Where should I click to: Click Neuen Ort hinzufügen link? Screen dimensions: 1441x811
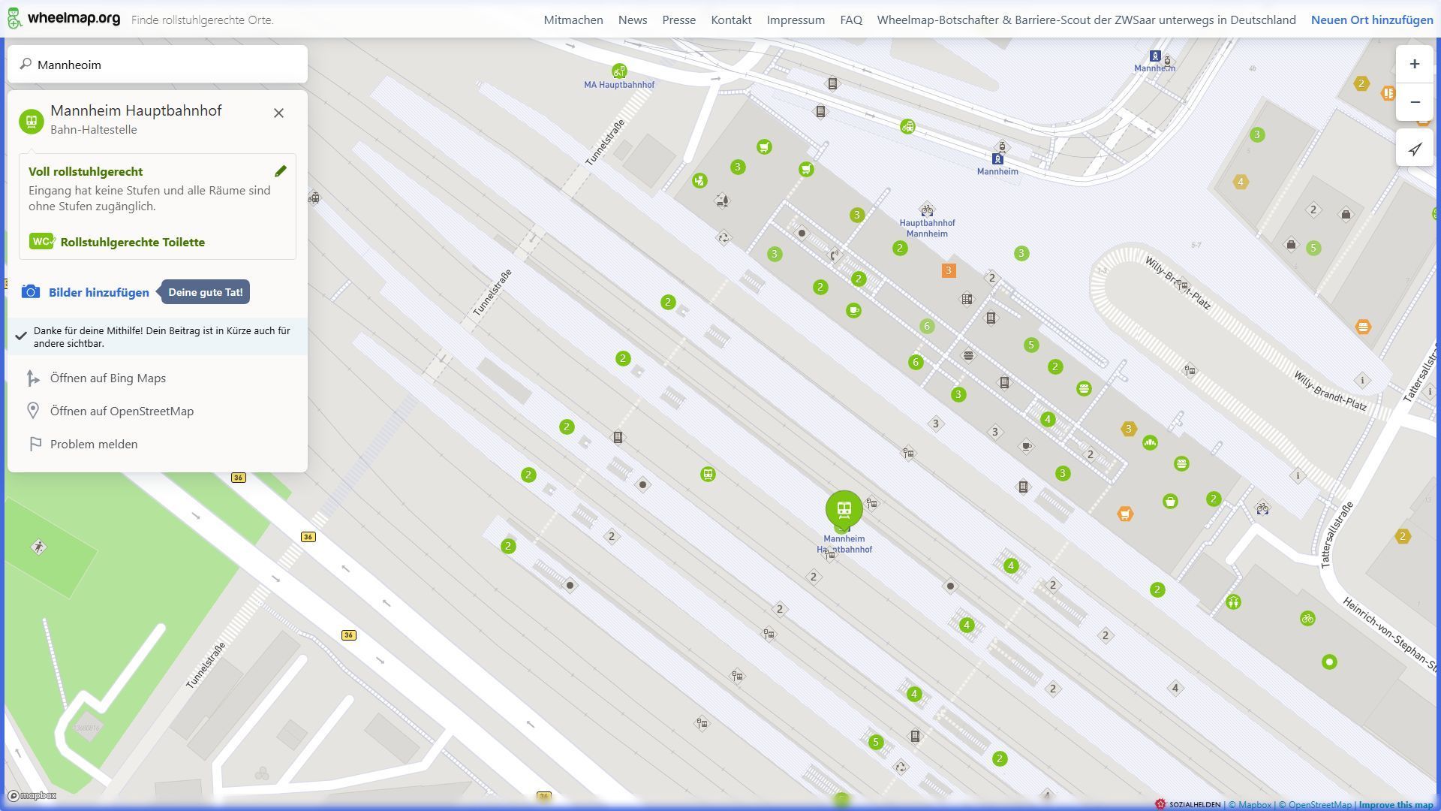coord(1371,20)
